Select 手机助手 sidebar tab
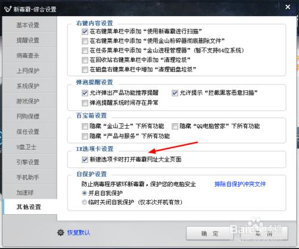Image resolution: width=299 pixels, height=249 pixels. [30, 177]
